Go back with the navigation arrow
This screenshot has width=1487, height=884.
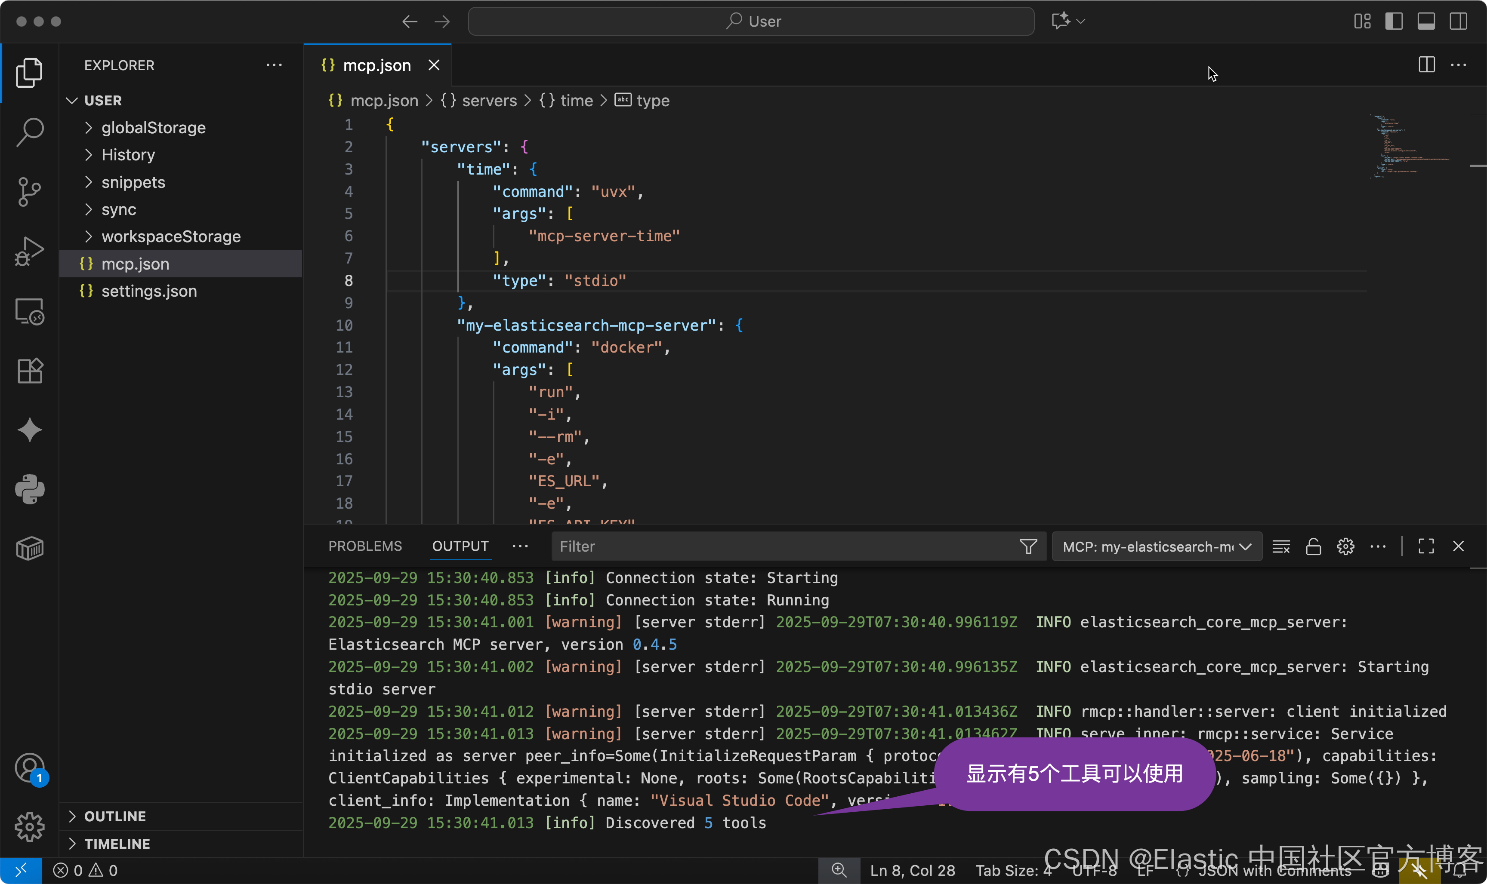410,21
